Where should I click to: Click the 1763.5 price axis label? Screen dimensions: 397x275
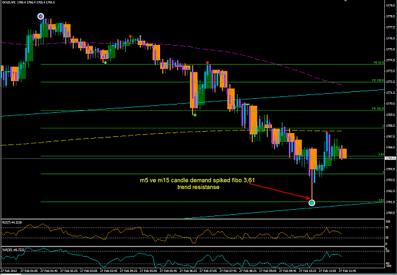tap(389, 180)
